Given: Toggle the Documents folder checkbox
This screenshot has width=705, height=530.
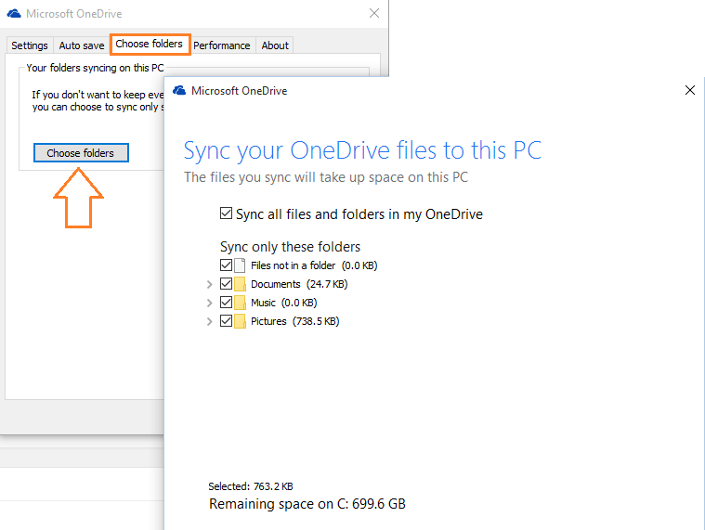Looking at the screenshot, I should click(x=226, y=283).
